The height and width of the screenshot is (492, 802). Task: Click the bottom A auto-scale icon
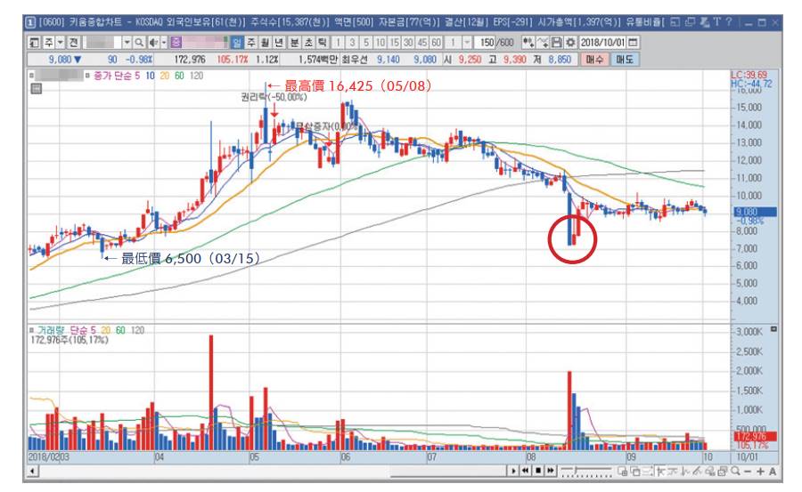(x=773, y=471)
